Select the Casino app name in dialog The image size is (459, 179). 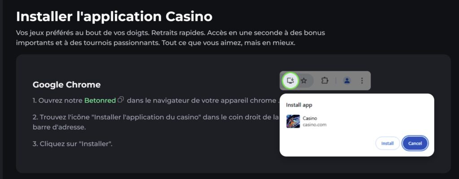pos(310,118)
